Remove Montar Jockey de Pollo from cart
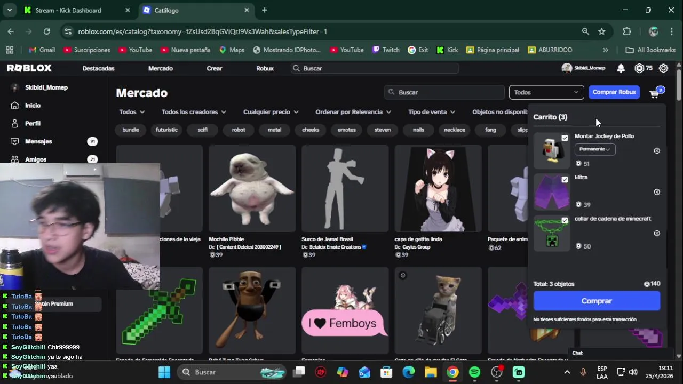This screenshot has height=384, width=683. pos(657,151)
